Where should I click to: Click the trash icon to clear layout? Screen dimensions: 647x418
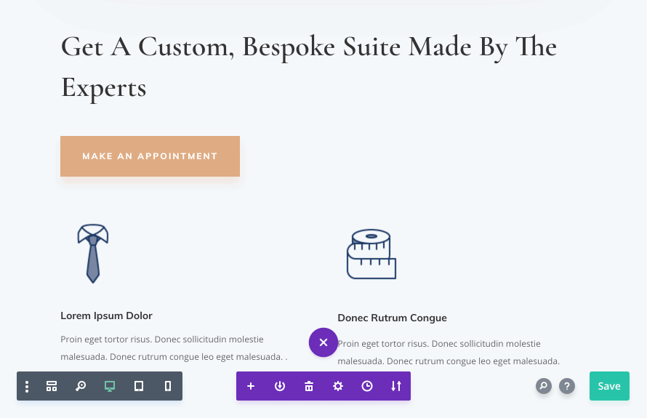(x=309, y=386)
